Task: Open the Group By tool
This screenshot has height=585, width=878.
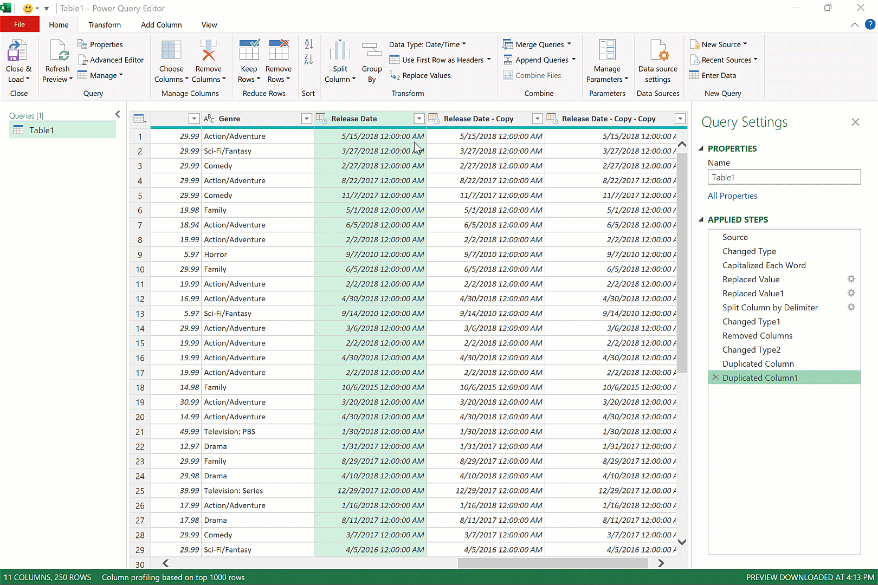Action: point(372,60)
